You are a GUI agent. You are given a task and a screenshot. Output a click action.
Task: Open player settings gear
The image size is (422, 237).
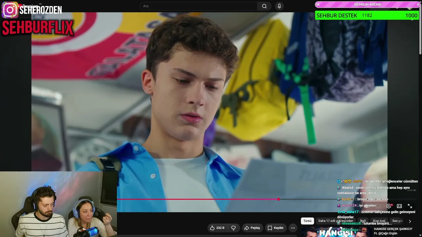(x=389, y=206)
